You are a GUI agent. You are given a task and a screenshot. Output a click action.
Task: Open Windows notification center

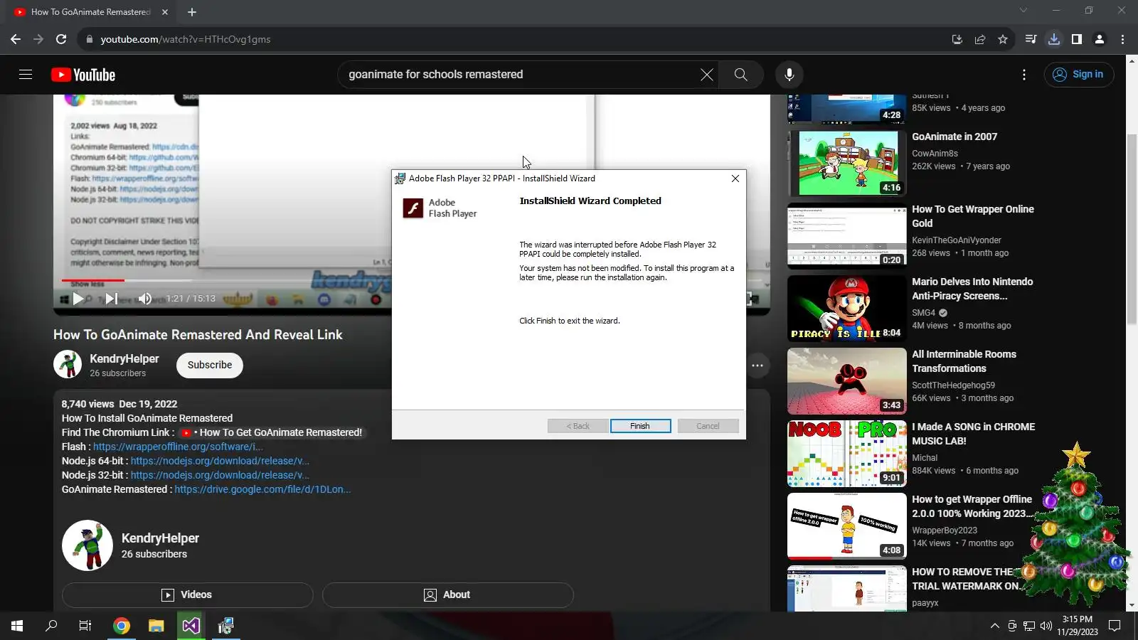(x=1115, y=626)
